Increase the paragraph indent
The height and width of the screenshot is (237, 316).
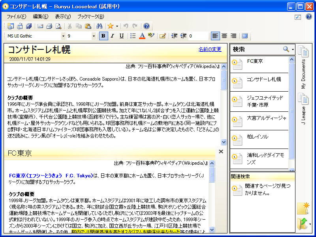coord(183,36)
